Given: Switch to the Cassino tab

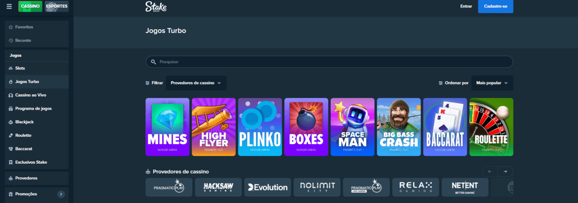Looking at the screenshot, I should (x=30, y=7).
